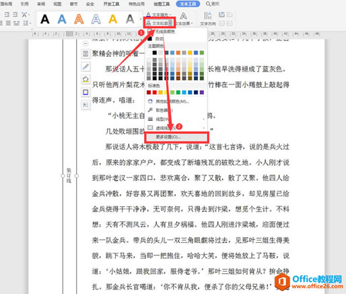Apply the gray gradient text art style

(130, 20)
